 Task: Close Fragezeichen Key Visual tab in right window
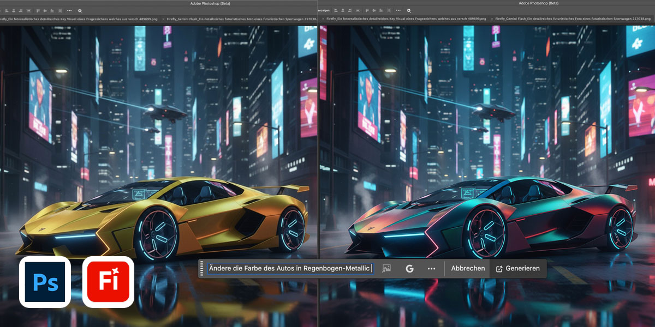[x=324, y=19]
